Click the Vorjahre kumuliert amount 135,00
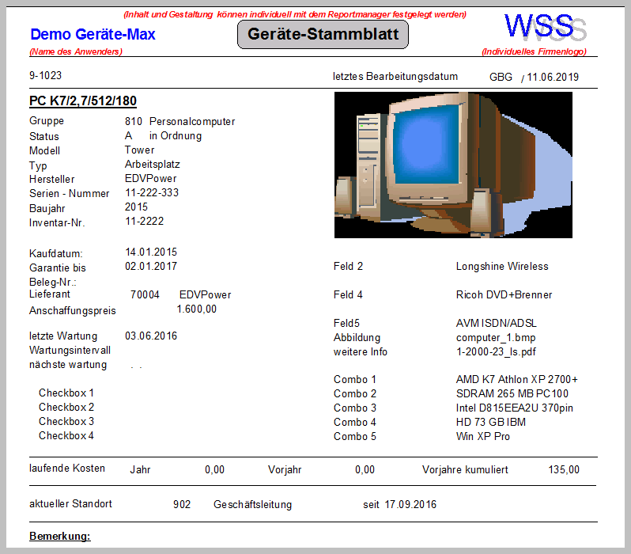This screenshot has height=554, width=631. click(563, 470)
